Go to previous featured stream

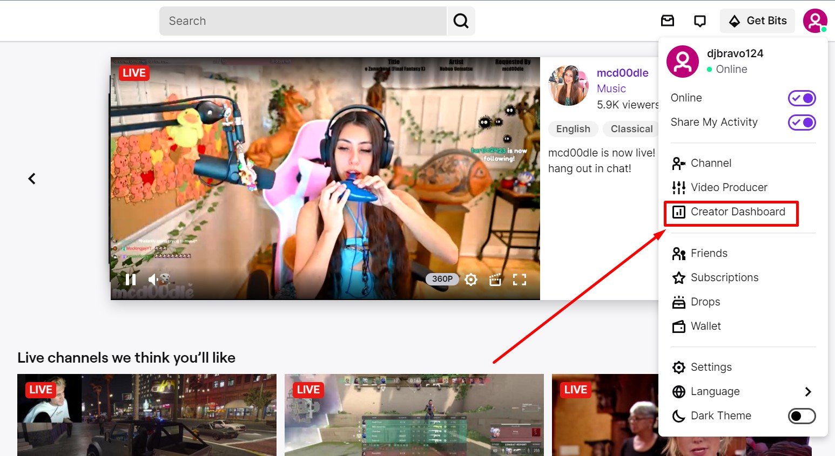[32, 179]
